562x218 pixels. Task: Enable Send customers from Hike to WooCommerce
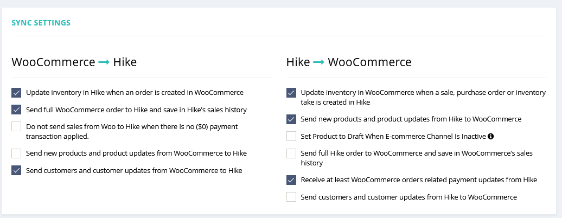291,197
